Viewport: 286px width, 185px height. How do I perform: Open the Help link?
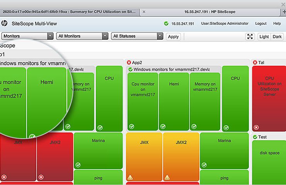[277, 24]
